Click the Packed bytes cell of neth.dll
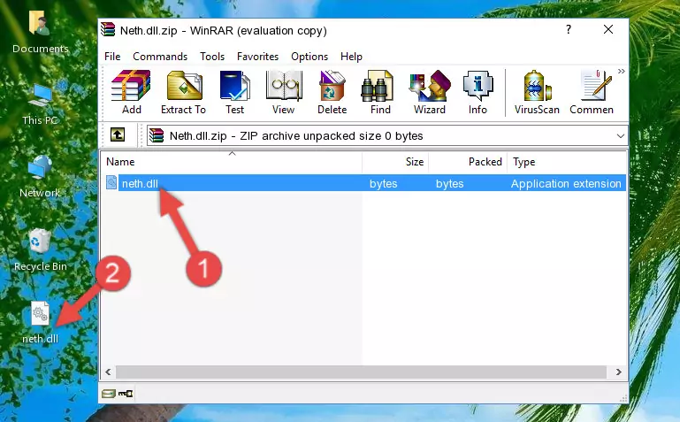680x422 pixels. point(450,184)
